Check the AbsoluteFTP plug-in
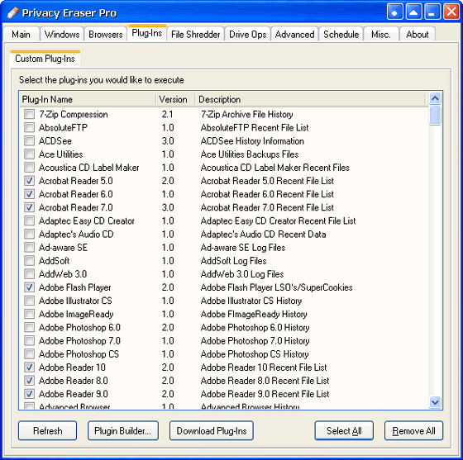 coord(29,127)
